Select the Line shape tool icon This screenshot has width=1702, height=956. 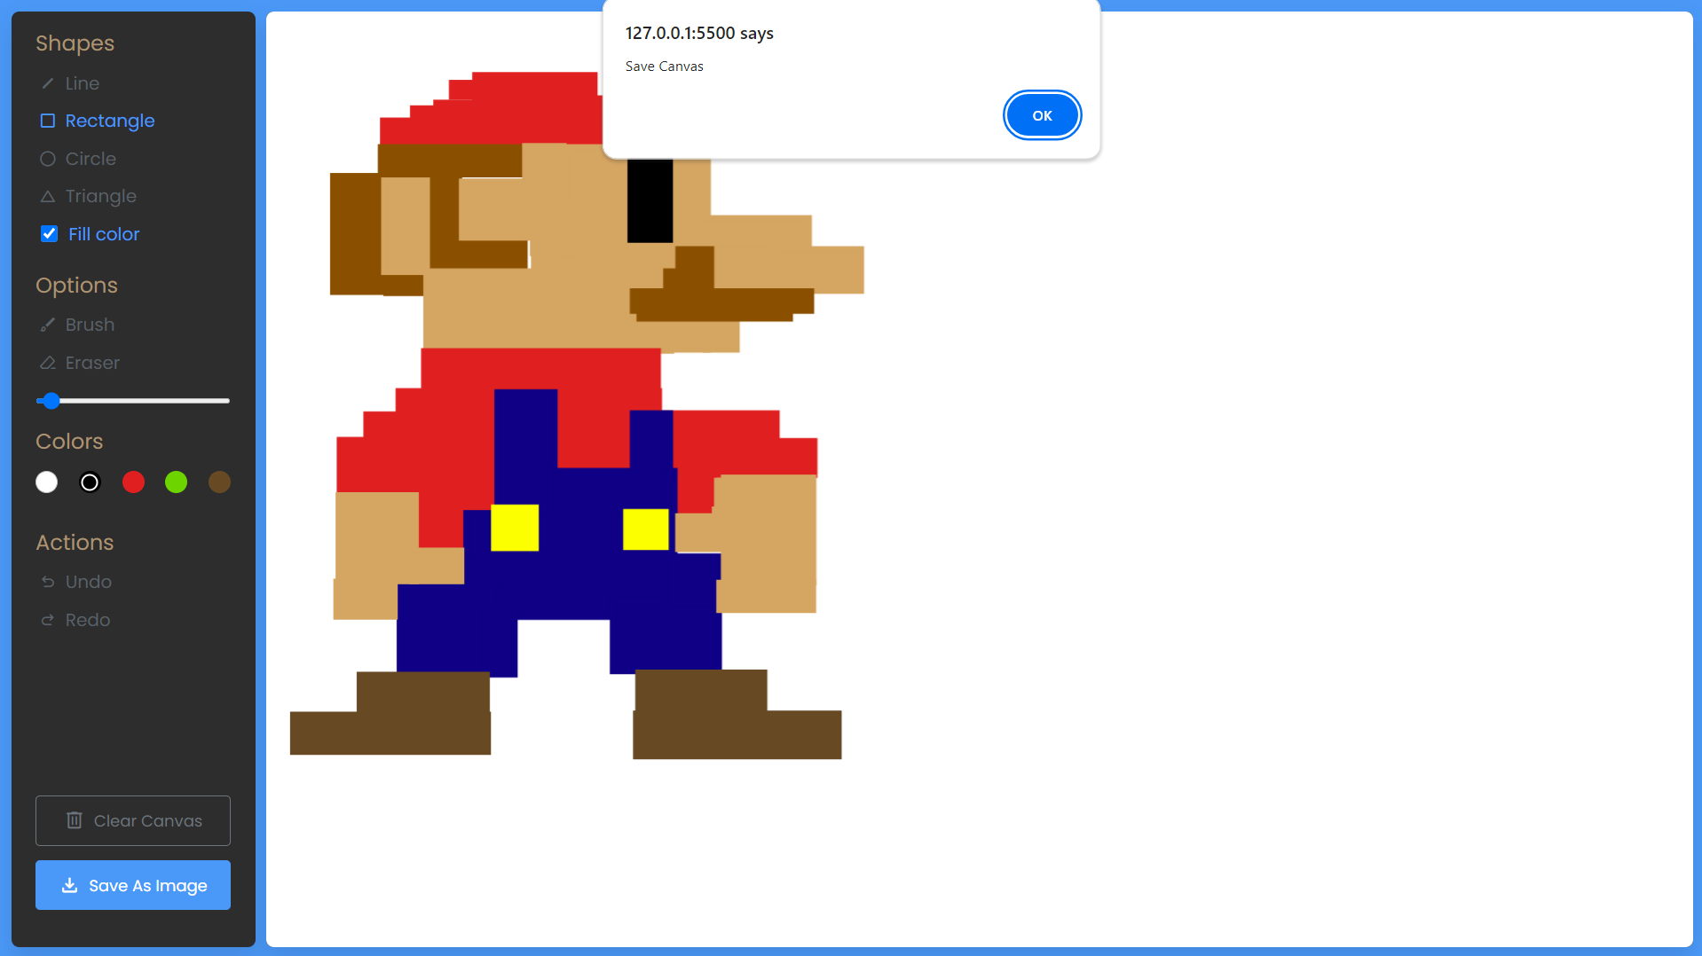point(48,83)
